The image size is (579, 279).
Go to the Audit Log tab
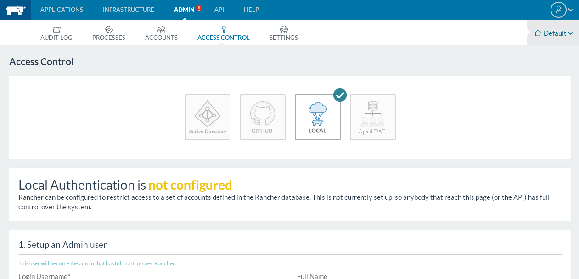(x=56, y=33)
